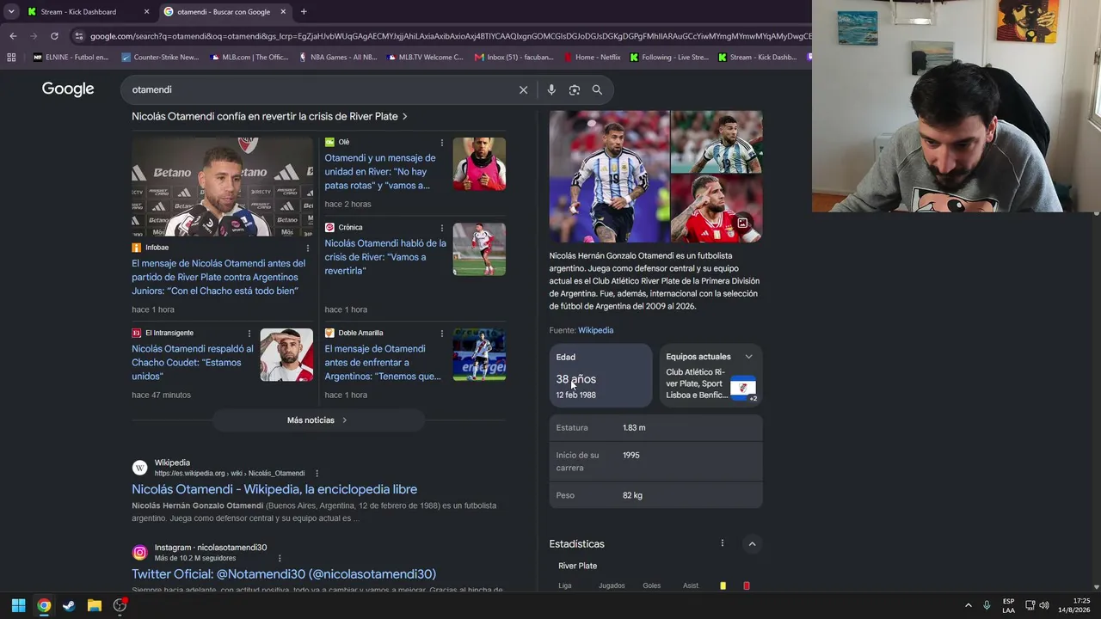Open the Home - Netflix bookmark
The height and width of the screenshot is (619, 1101).
592,58
